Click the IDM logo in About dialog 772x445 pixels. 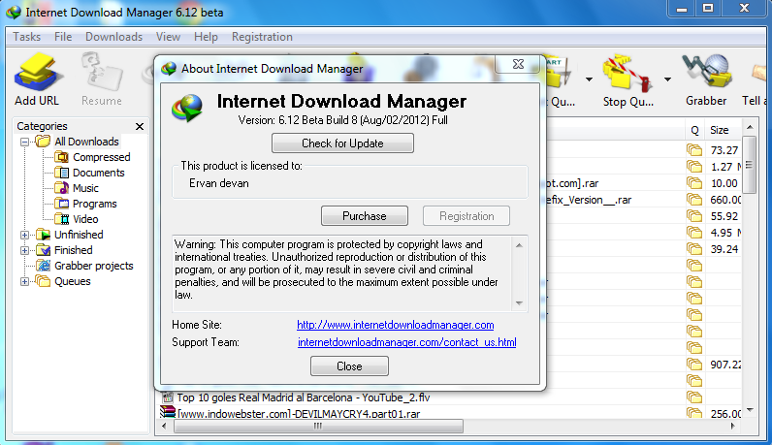[187, 109]
